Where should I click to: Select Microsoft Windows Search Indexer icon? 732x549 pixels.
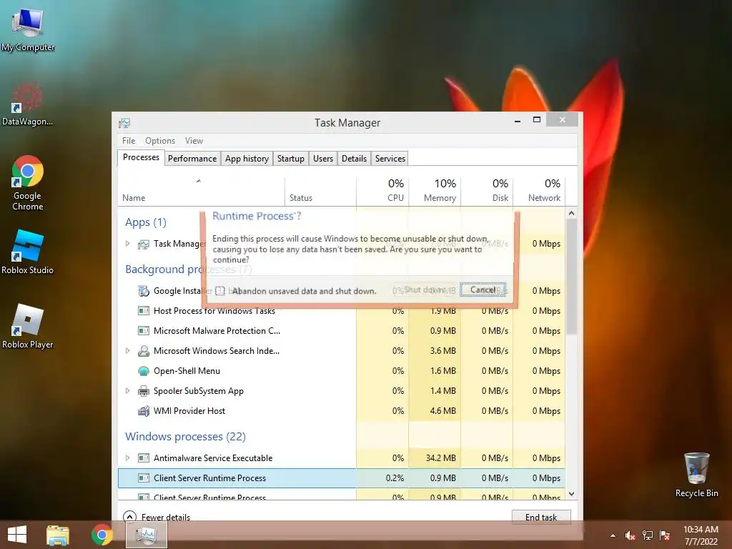(143, 351)
